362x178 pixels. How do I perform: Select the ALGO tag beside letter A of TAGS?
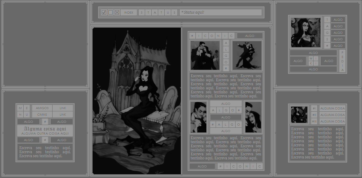coord(338,26)
